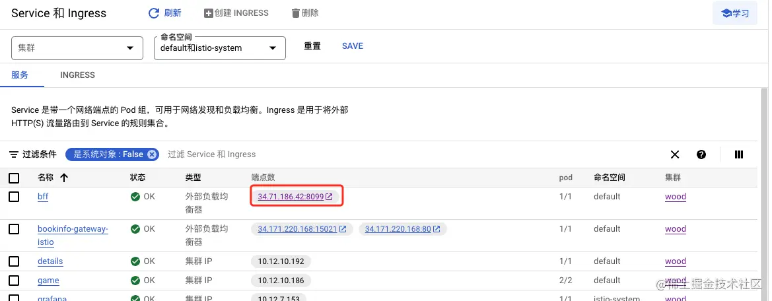Click the 创建 INGRESS plus icon

[209, 13]
